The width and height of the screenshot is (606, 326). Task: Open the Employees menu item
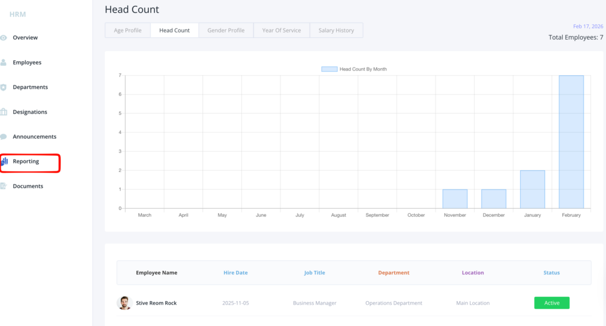pos(27,62)
